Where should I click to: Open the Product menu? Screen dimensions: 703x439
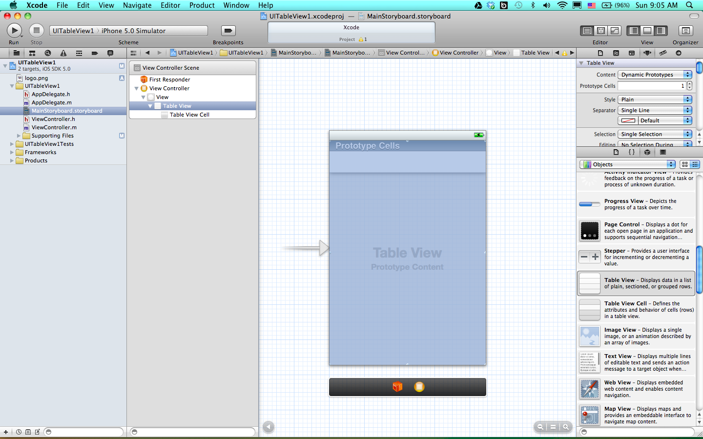click(x=202, y=5)
